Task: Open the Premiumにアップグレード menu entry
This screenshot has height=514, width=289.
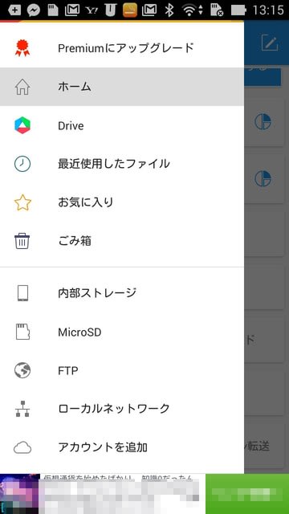Action: [122, 48]
